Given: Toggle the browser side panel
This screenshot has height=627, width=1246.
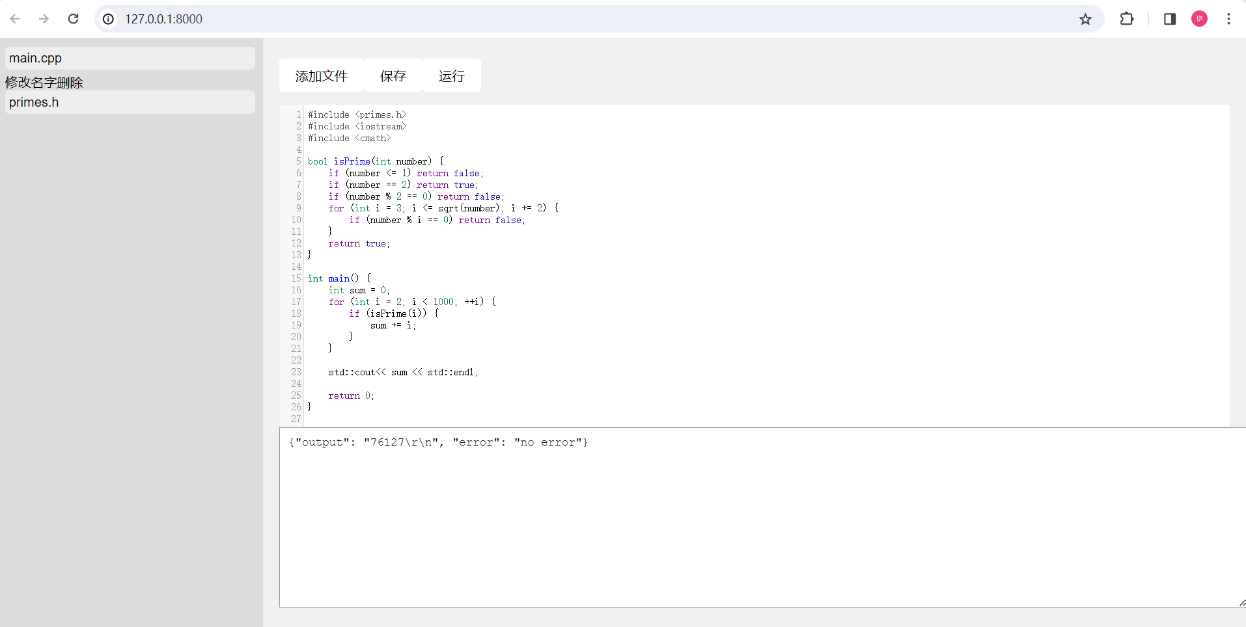Looking at the screenshot, I should [x=1170, y=19].
